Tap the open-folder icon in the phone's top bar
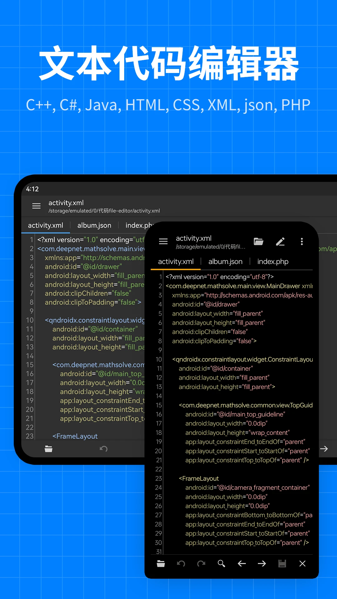This screenshot has height=599, width=337. pos(258,241)
